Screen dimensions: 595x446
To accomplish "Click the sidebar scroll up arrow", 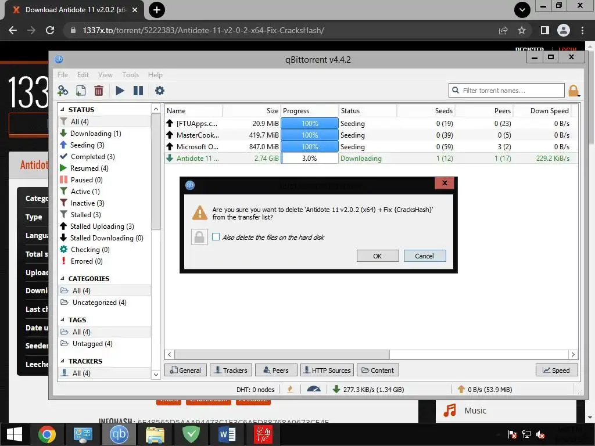I will tap(156, 109).
